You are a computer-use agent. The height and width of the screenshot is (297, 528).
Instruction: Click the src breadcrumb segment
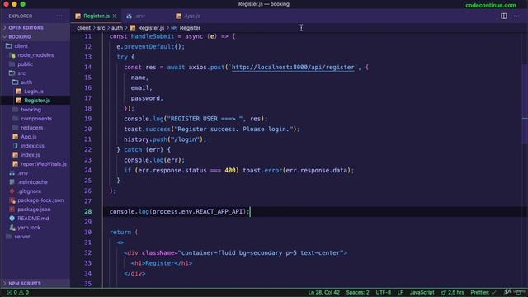point(101,28)
